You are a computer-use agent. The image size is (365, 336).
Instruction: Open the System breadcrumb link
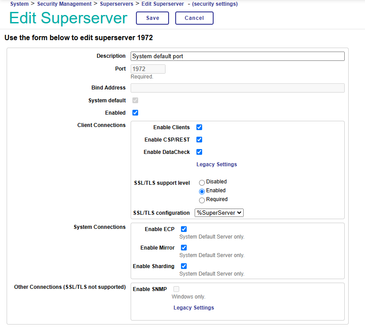19,4
